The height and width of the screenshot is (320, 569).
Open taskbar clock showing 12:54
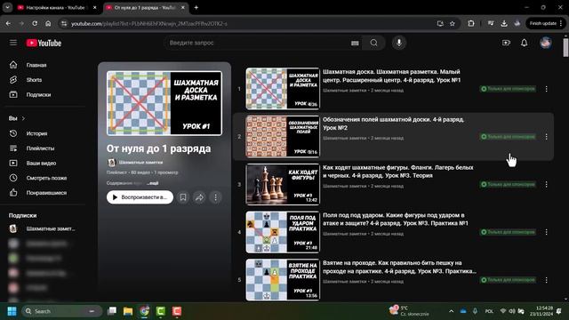click(541, 311)
